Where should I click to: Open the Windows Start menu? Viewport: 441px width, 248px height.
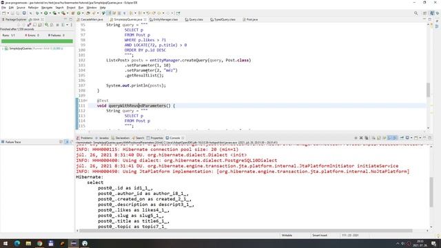coord(6,243)
